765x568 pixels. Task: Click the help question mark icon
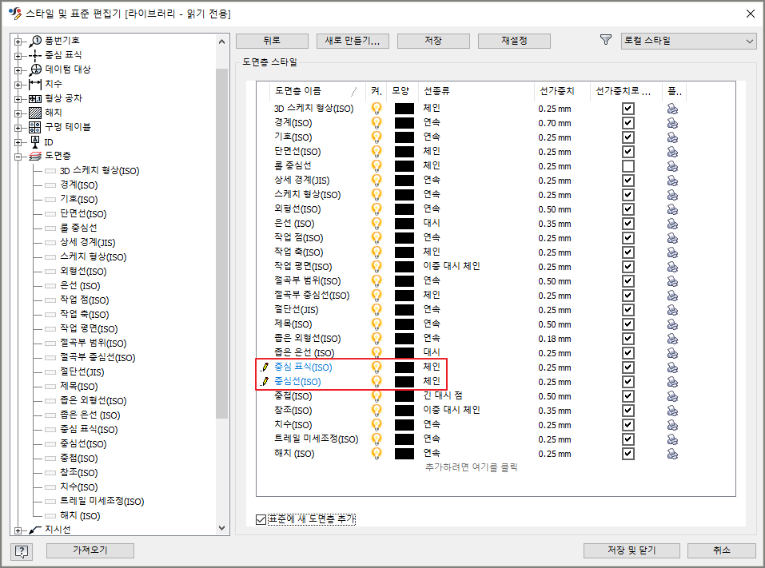[x=22, y=551]
